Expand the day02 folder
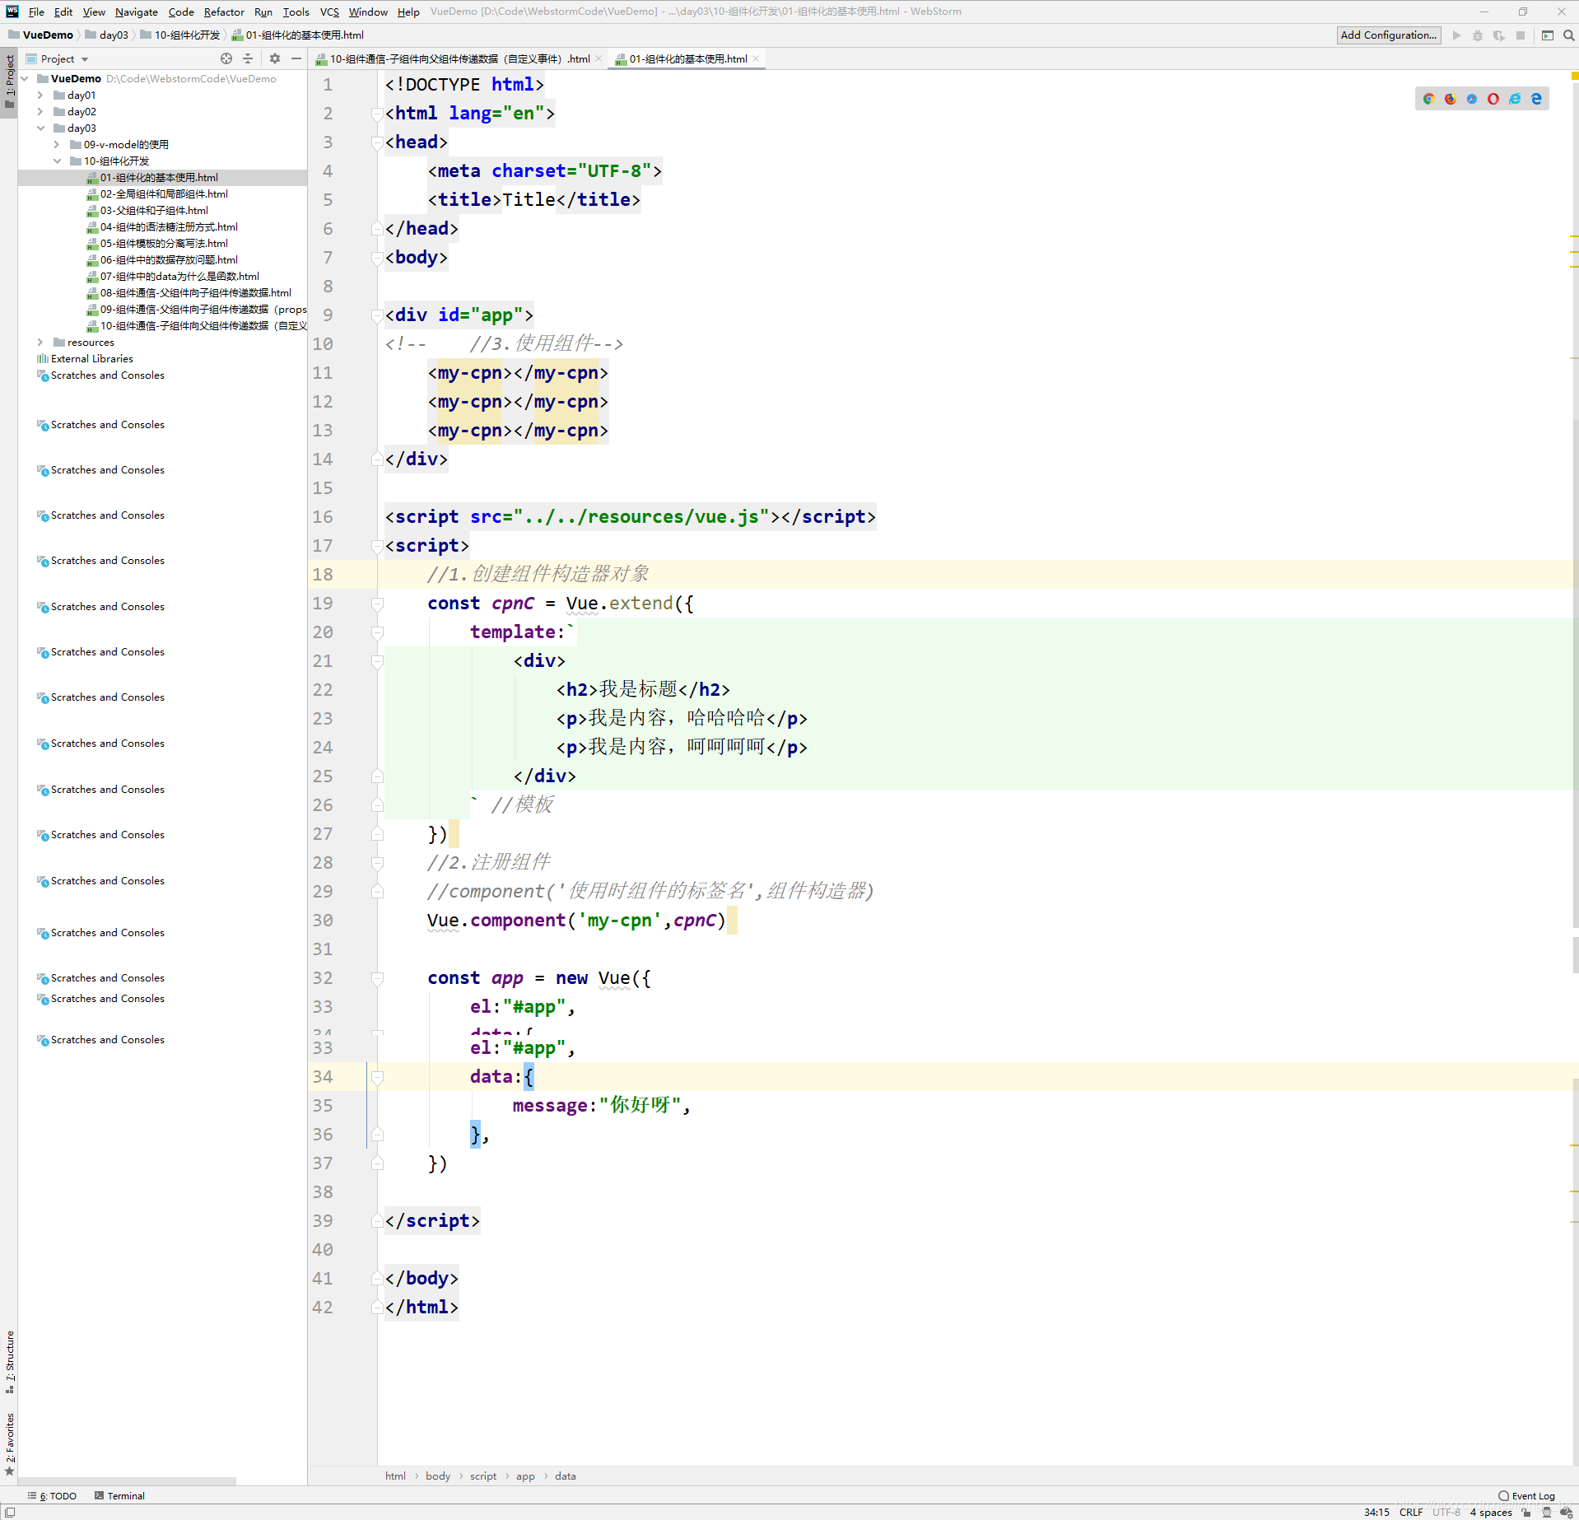The height and width of the screenshot is (1520, 1579). pos(40,112)
